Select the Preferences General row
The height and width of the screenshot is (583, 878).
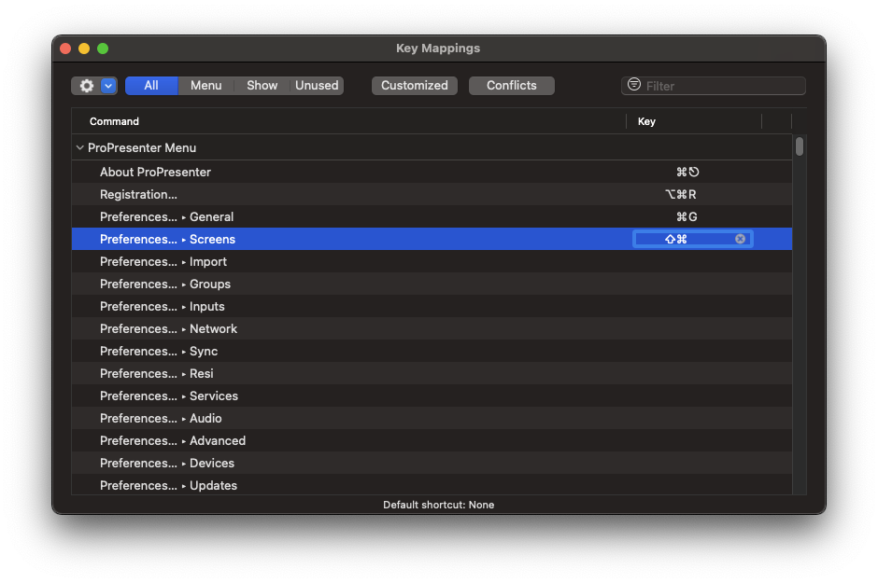(432, 216)
